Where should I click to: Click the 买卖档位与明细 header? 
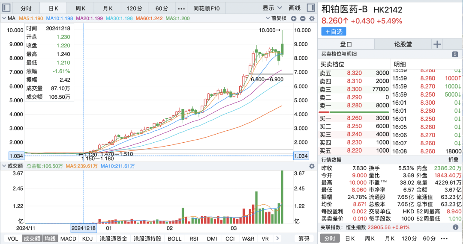339,54
